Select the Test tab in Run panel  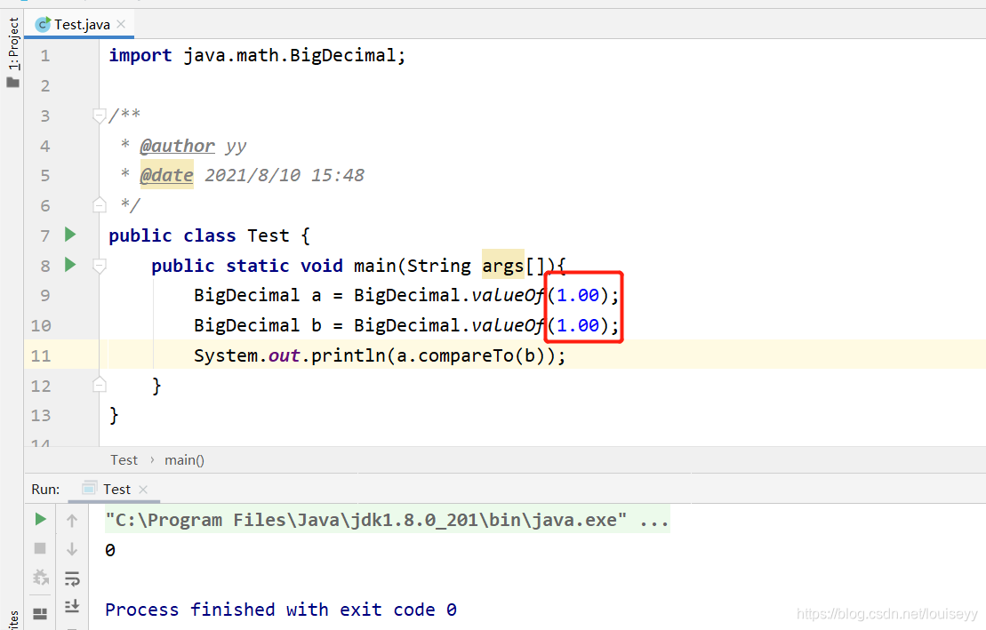point(116,490)
